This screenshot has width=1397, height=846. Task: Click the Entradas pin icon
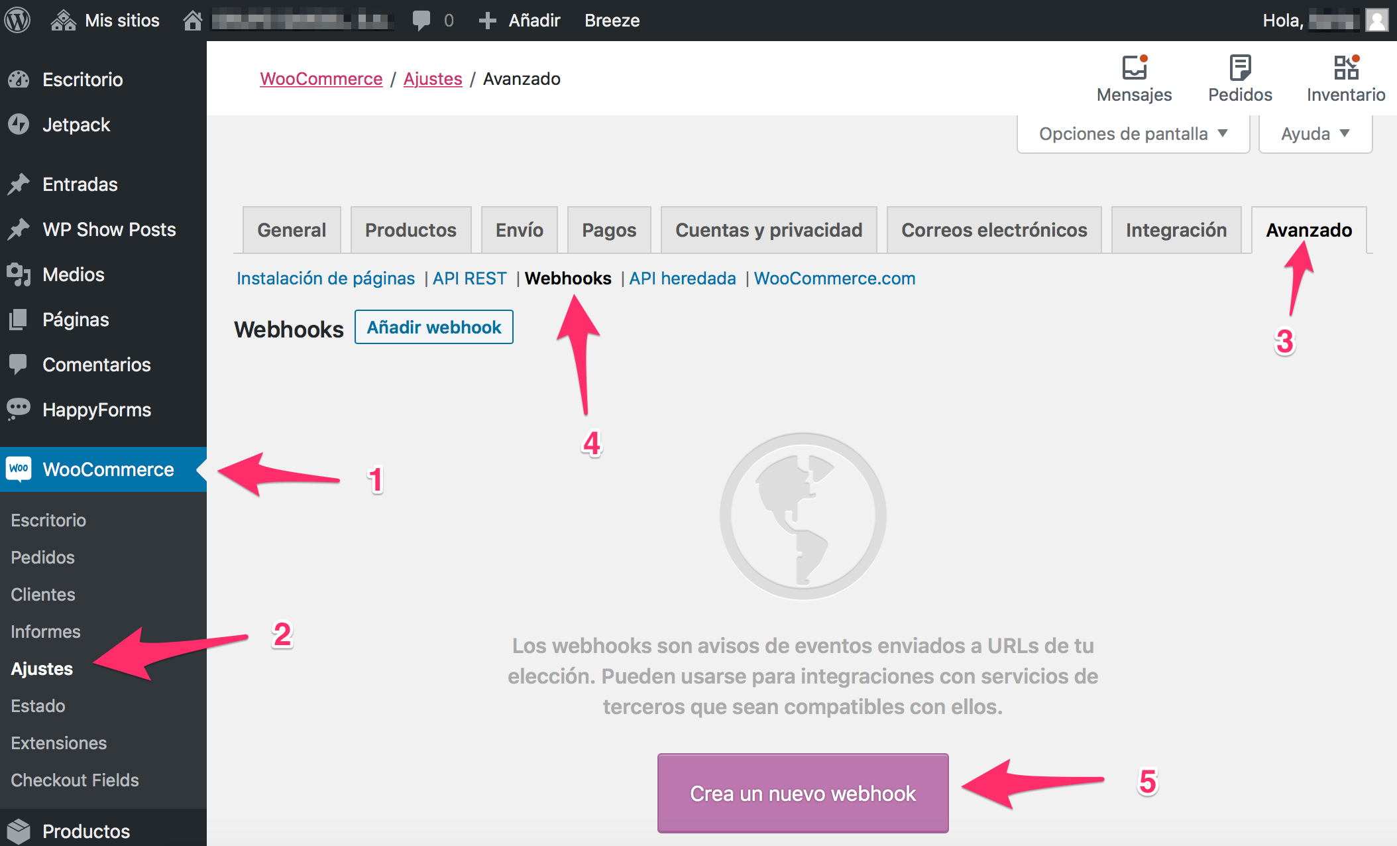(x=19, y=184)
